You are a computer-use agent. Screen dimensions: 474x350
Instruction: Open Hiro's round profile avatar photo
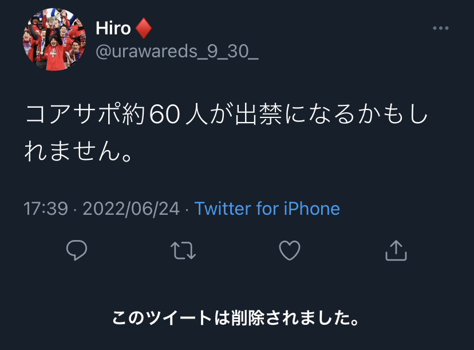pyautogui.click(x=54, y=40)
